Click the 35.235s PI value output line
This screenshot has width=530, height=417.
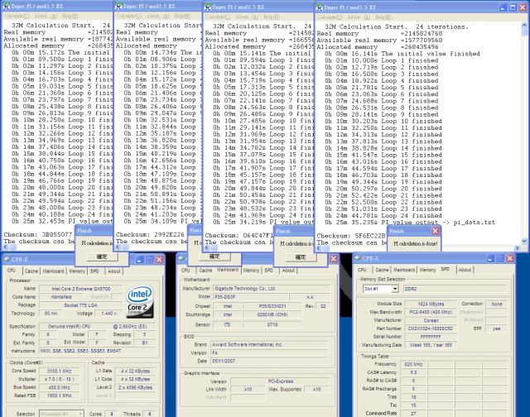410,223
